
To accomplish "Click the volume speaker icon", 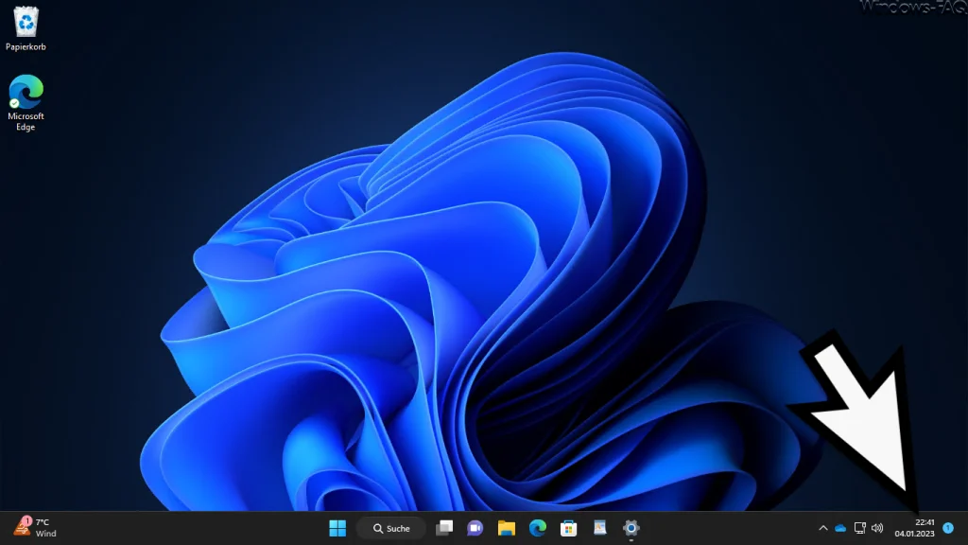I will pos(877,528).
